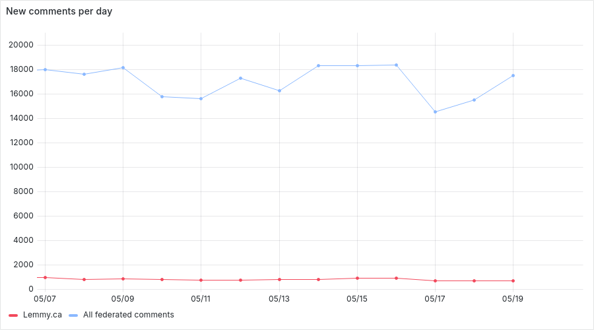This screenshot has width=594, height=330.
Task: Select the blue data point at 05/19
Action: [x=513, y=76]
